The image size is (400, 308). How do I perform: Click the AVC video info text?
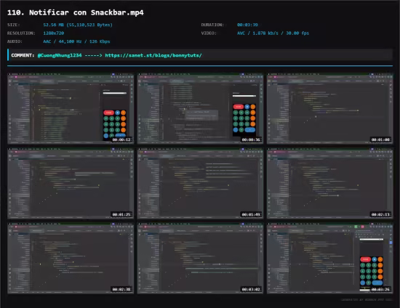click(x=273, y=33)
